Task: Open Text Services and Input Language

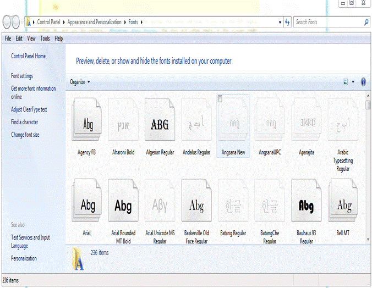Action: click(30, 241)
